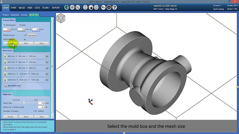
Task: Activate the pan view tool
Action: coord(72,7)
